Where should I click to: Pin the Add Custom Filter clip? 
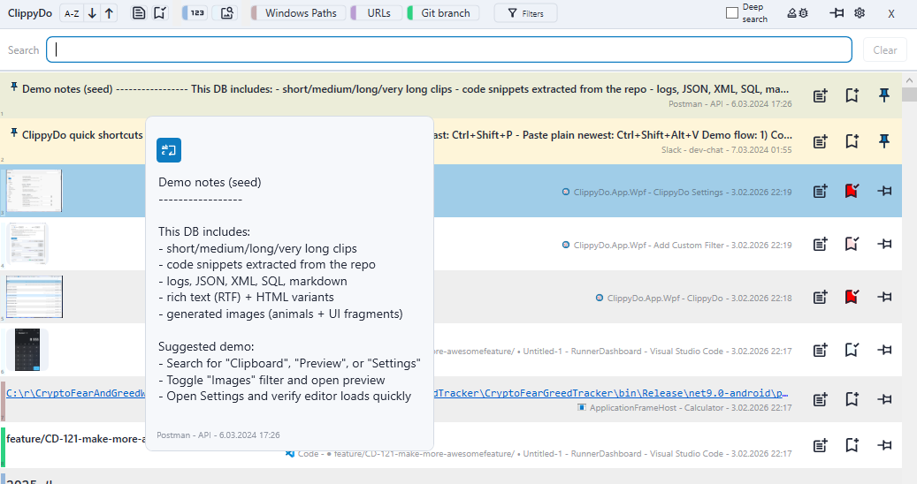pyautogui.click(x=885, y=244)
